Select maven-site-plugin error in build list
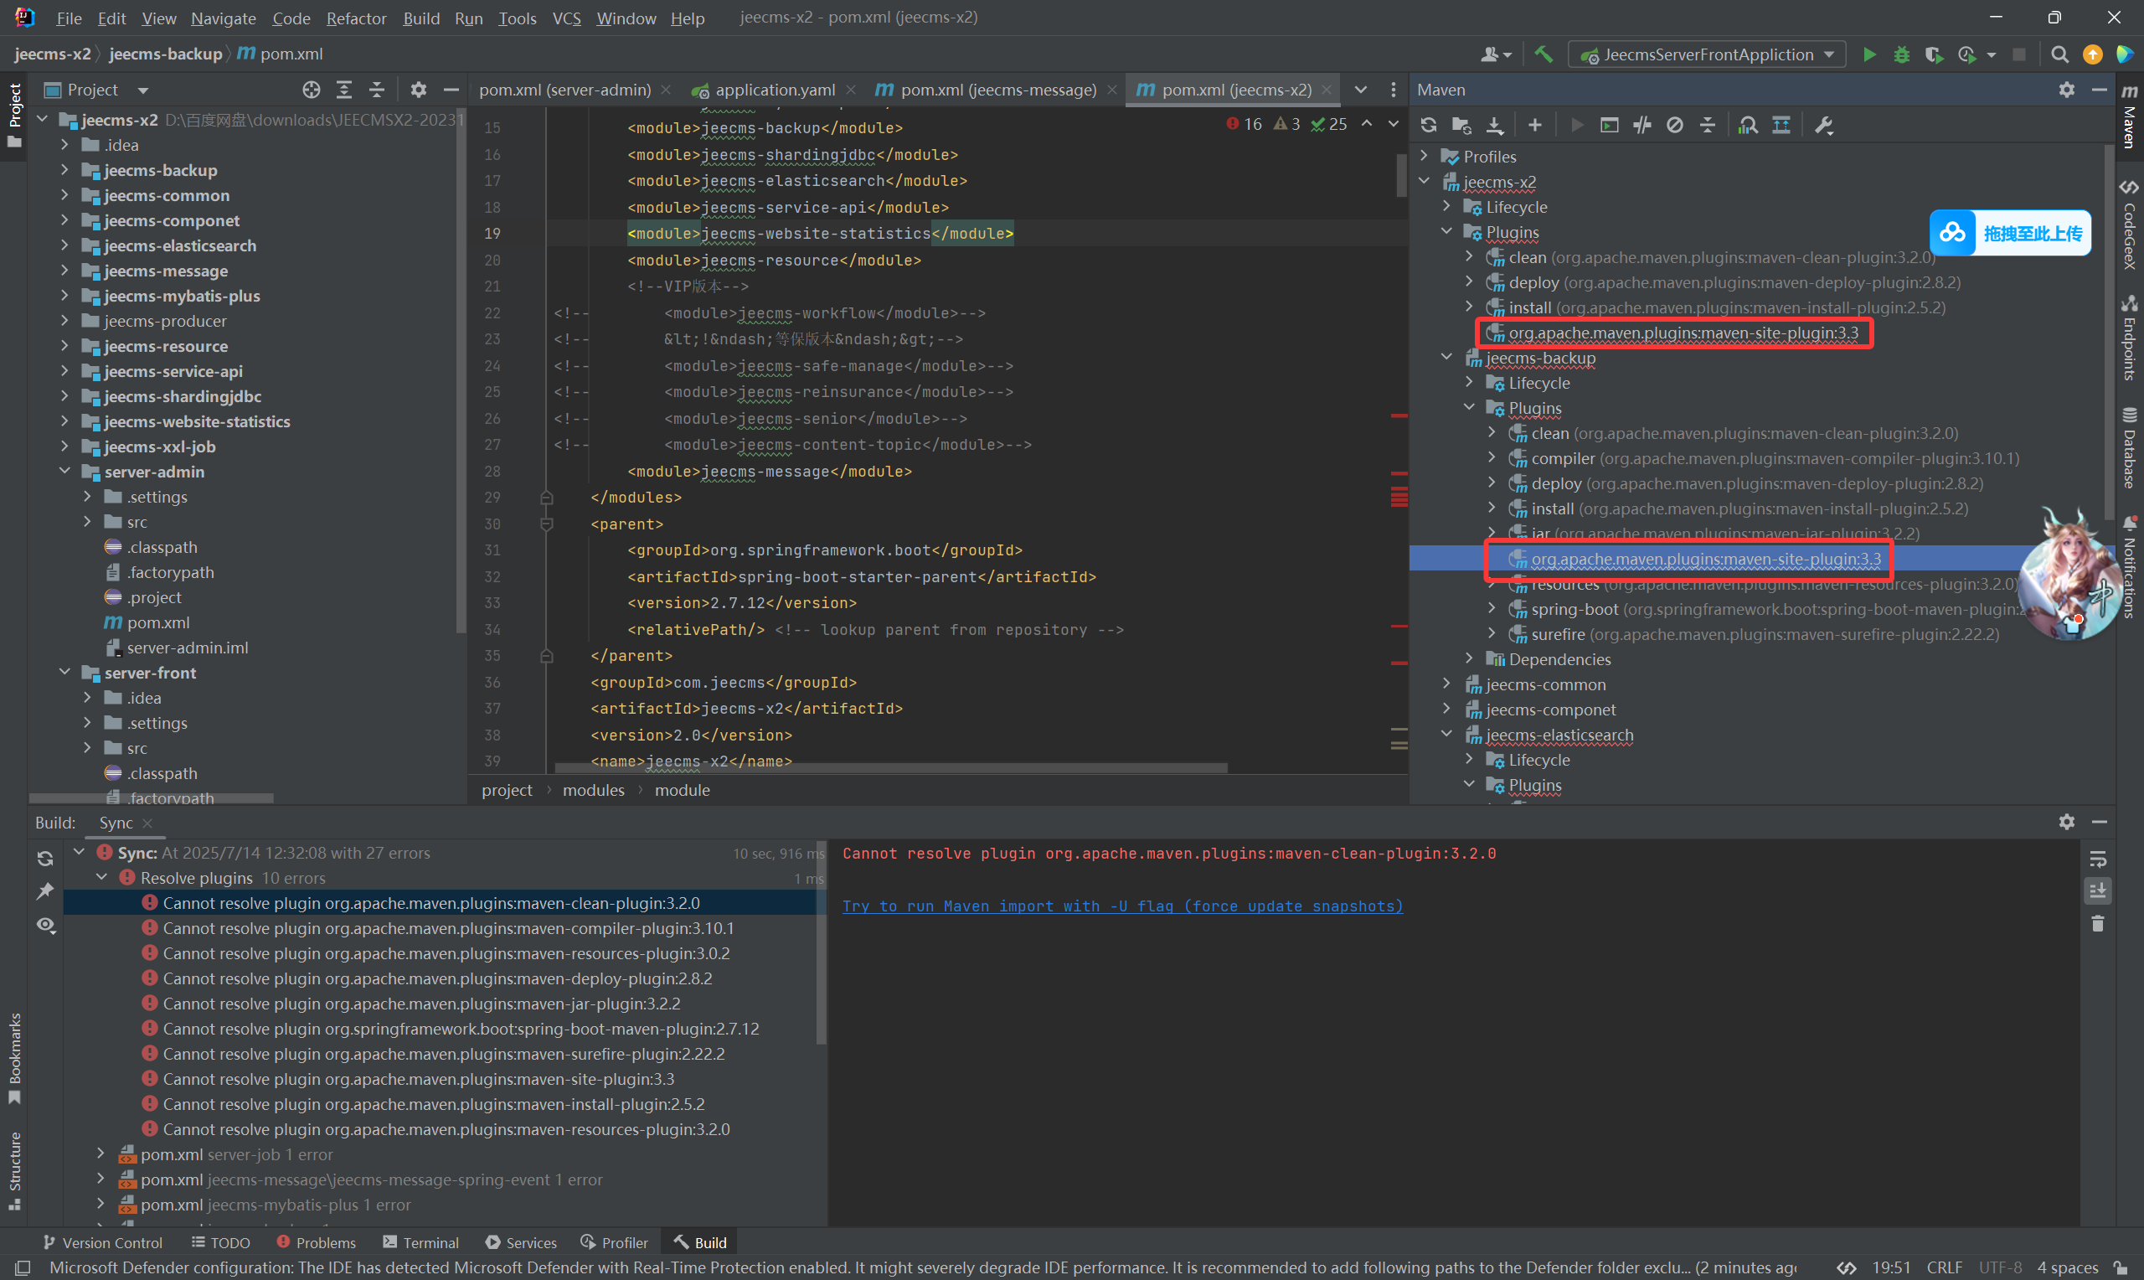This screenshot has height=1280, width=2144. pos(418,1079)
